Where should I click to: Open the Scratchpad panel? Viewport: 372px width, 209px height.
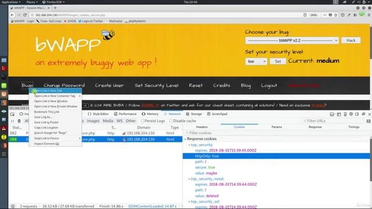tap(217, 114)
